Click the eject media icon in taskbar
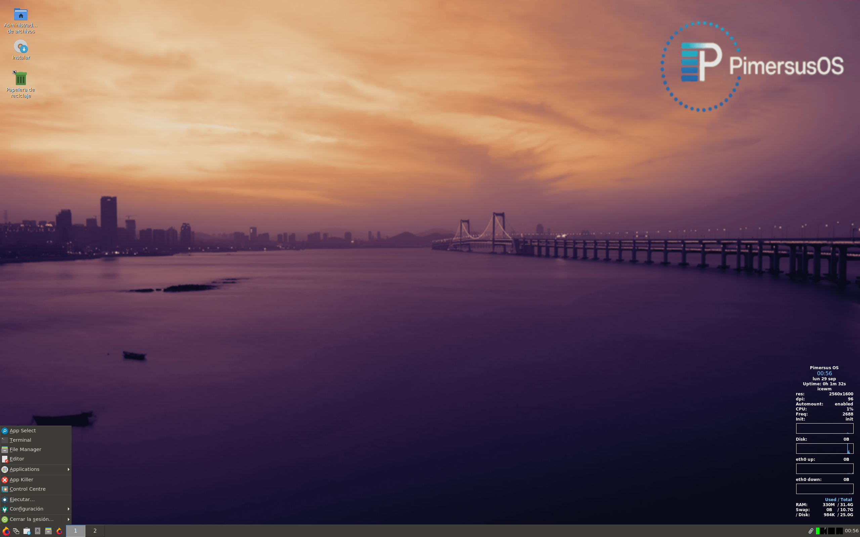The height and width of the screenshot is (537, 860). tap(37, 531)
